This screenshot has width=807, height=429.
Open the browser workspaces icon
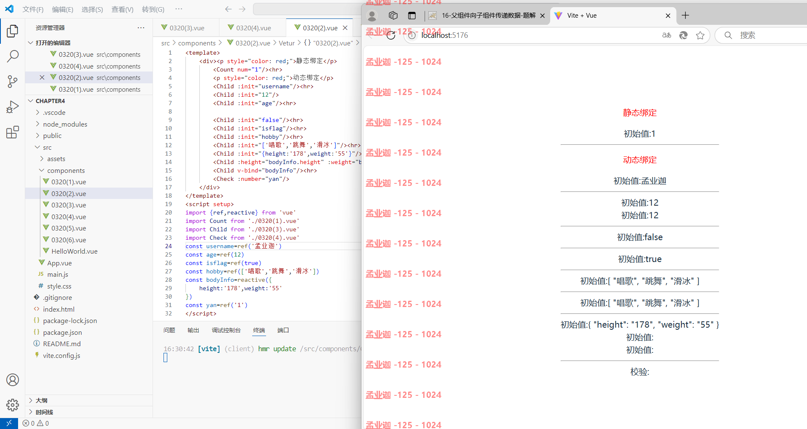click(x=393, y=16)
